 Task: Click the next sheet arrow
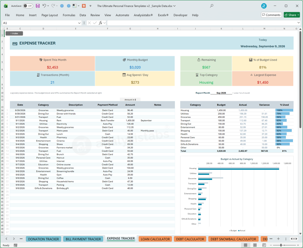click(14, 239)
